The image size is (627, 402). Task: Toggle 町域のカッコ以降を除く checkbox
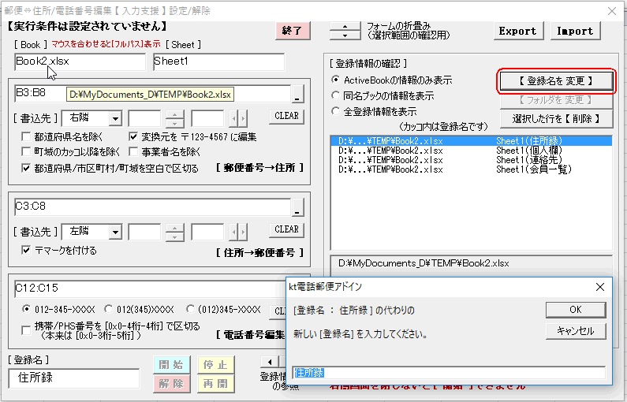coord(26,152)
